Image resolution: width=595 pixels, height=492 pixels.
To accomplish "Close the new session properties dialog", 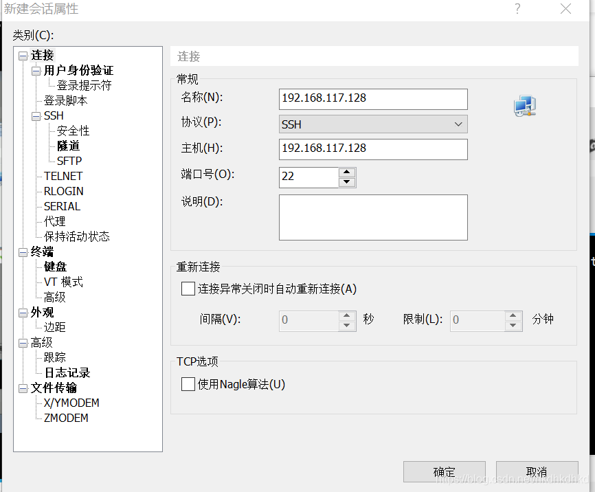I will 565,8.
